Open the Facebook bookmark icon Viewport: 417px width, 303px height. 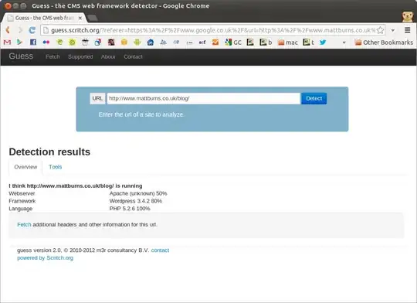[x=33, y=42]
